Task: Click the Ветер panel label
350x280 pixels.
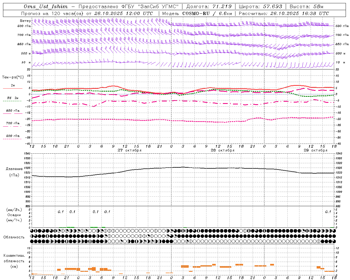Action: tap(25, 21)
